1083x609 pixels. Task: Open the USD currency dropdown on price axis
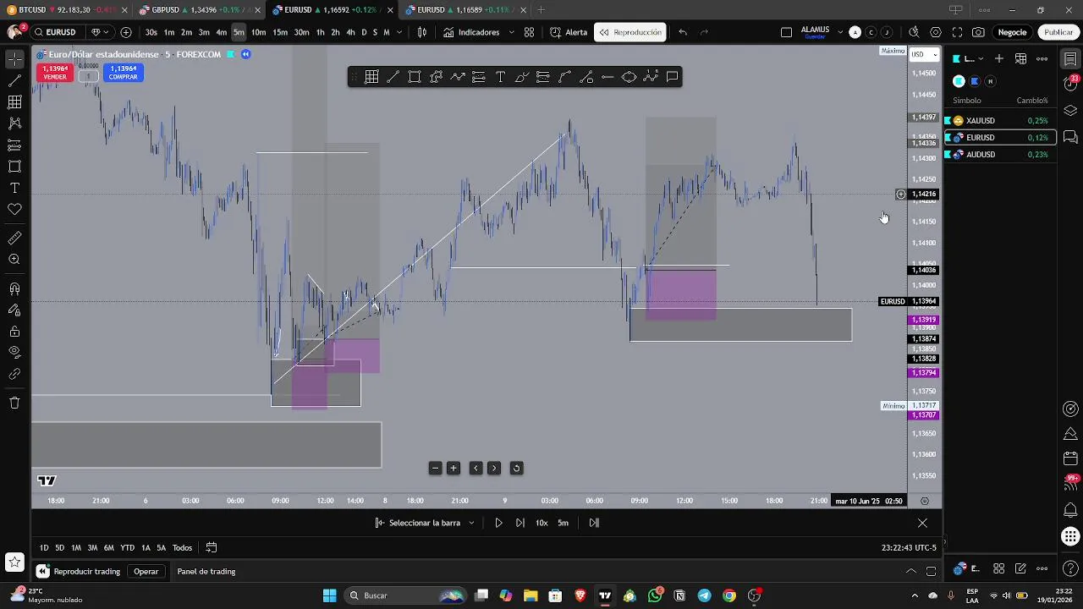point(924,54)
